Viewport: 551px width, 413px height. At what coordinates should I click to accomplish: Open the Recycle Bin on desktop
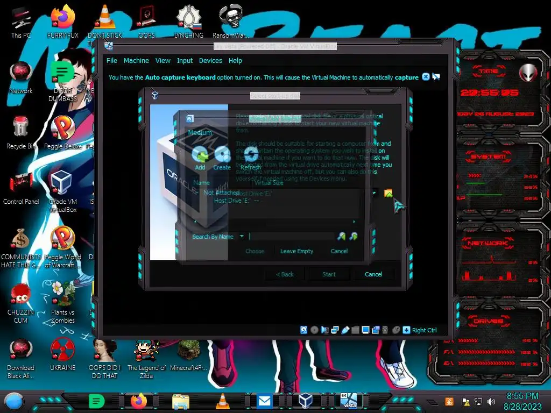[x=21, y=132]
